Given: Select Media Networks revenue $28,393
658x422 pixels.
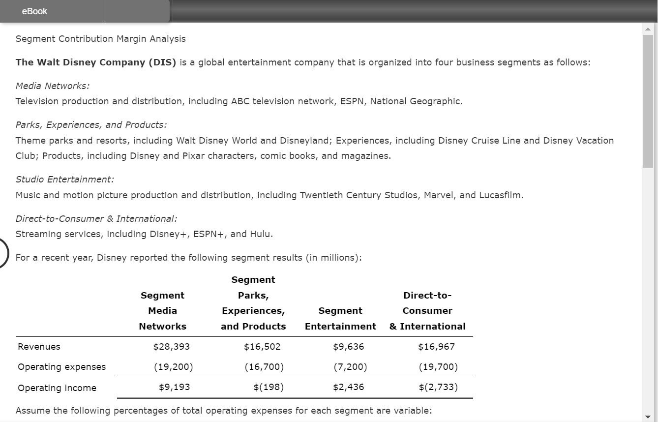Looking at the screenshot, I should (x=171, y=347).
